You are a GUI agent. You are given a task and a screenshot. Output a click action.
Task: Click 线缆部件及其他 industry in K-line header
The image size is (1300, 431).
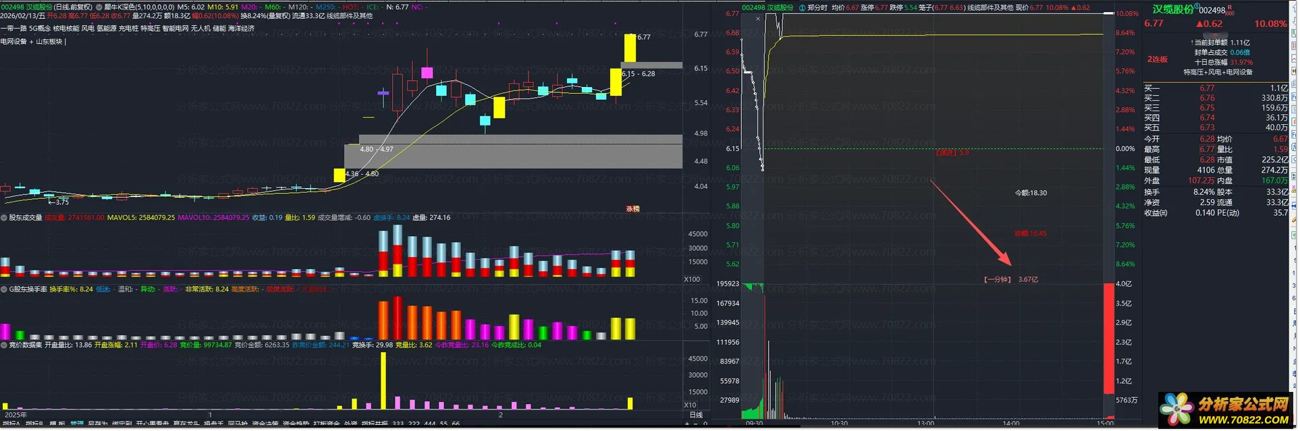pyautogui.click(x=350, y=16)
